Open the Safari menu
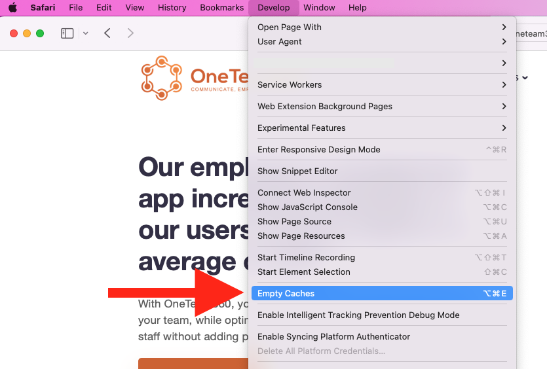 click(x=43, y=7)
